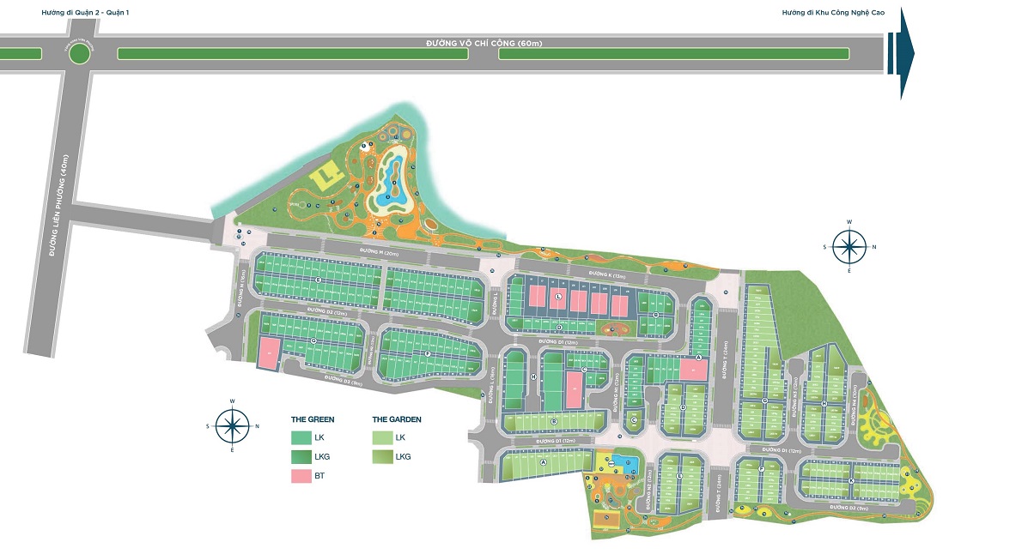The image size is (1028, 554).
Task: Click the THE GARDEN legend heading
Action: [x=397, y=419]
